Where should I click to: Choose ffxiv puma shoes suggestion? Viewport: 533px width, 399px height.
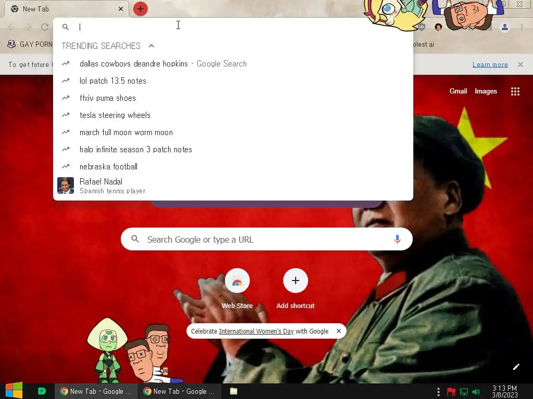(x=233, y=98)
